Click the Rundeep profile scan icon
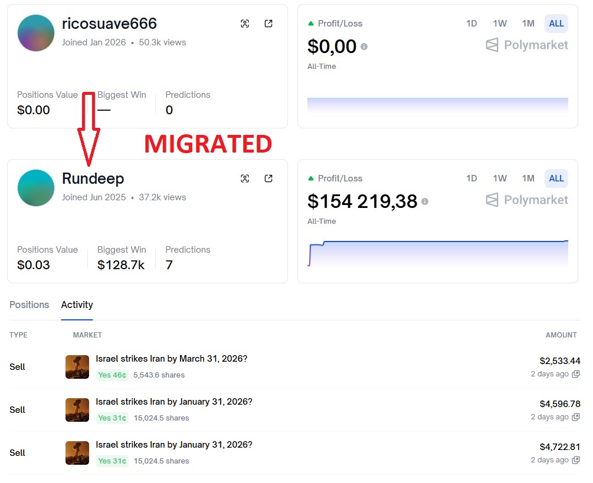Screen dimensions: 593x483 [x=245, y=178]
